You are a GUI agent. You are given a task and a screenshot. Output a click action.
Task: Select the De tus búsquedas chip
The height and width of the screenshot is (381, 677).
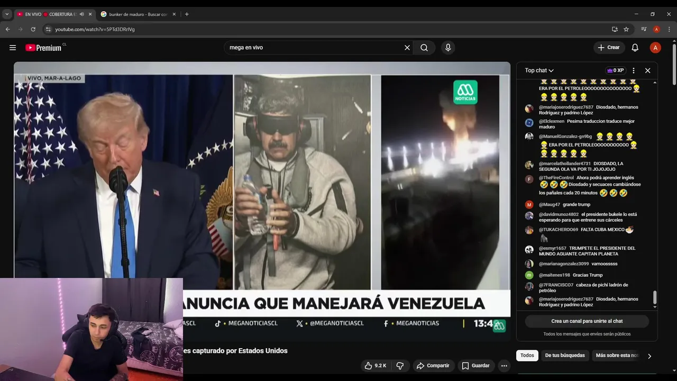[x=565, y=356]
